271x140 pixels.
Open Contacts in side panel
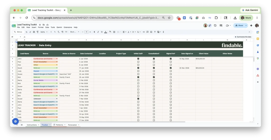click(258, 52)
